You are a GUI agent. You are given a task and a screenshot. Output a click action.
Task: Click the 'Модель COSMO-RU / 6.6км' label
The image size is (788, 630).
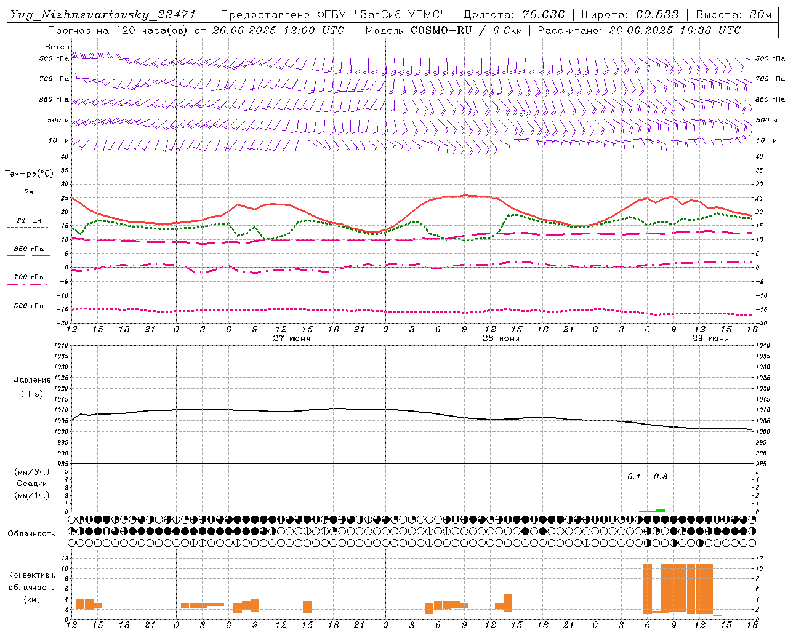pyautogui.click(x=444, y=30)
